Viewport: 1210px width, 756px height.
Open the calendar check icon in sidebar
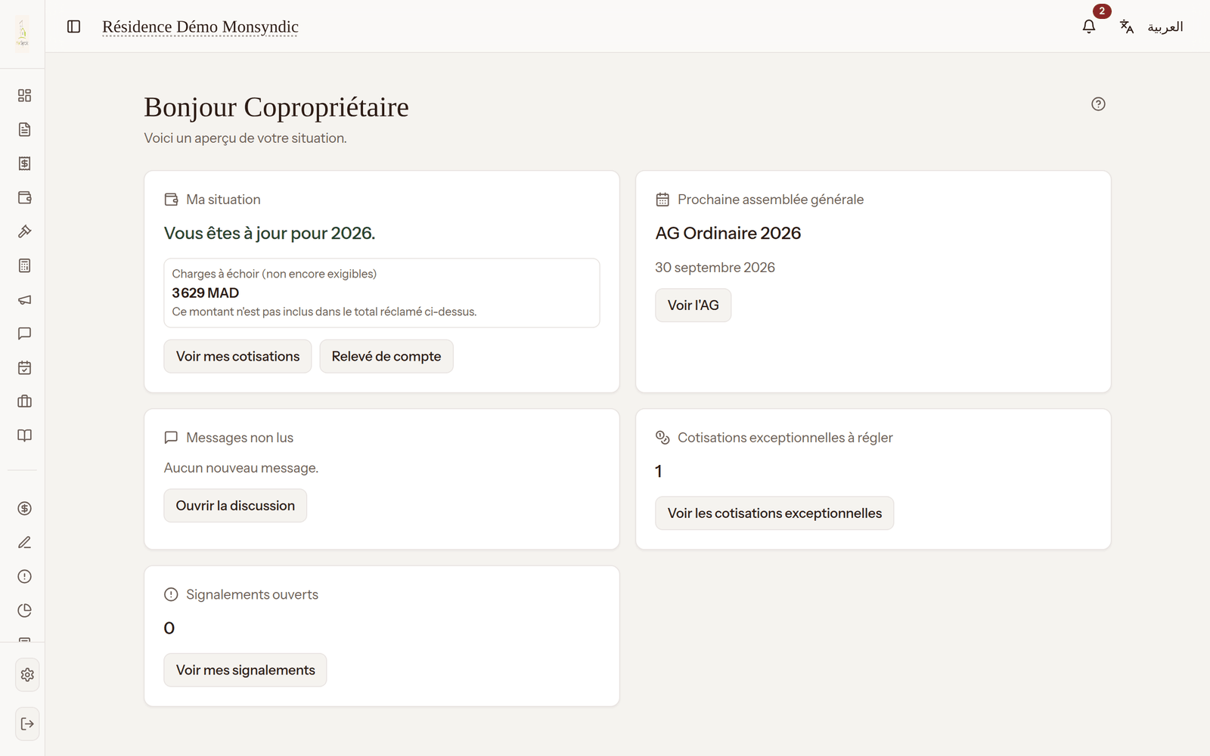tap(24, 367)
